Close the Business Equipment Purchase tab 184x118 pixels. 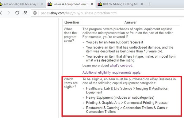tap(92, 4)
